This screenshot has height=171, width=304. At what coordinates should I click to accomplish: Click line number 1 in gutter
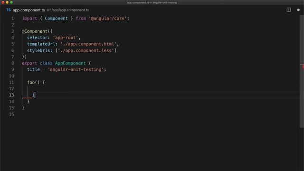13,19
